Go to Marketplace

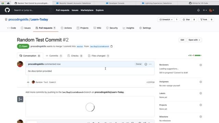coord(87,10)
